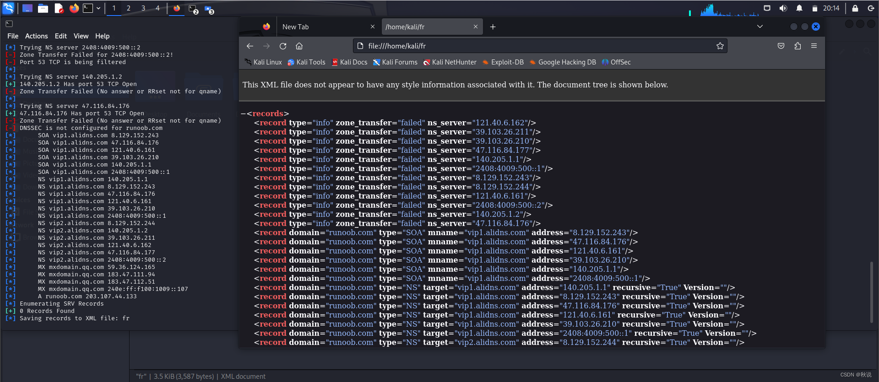Open the terminal Edit menu
Screen dimensions: 879x382
point(61,36)
